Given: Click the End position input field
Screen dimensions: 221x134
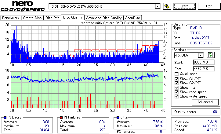Looking at the screenshot, I should click(x=204, y=69).
